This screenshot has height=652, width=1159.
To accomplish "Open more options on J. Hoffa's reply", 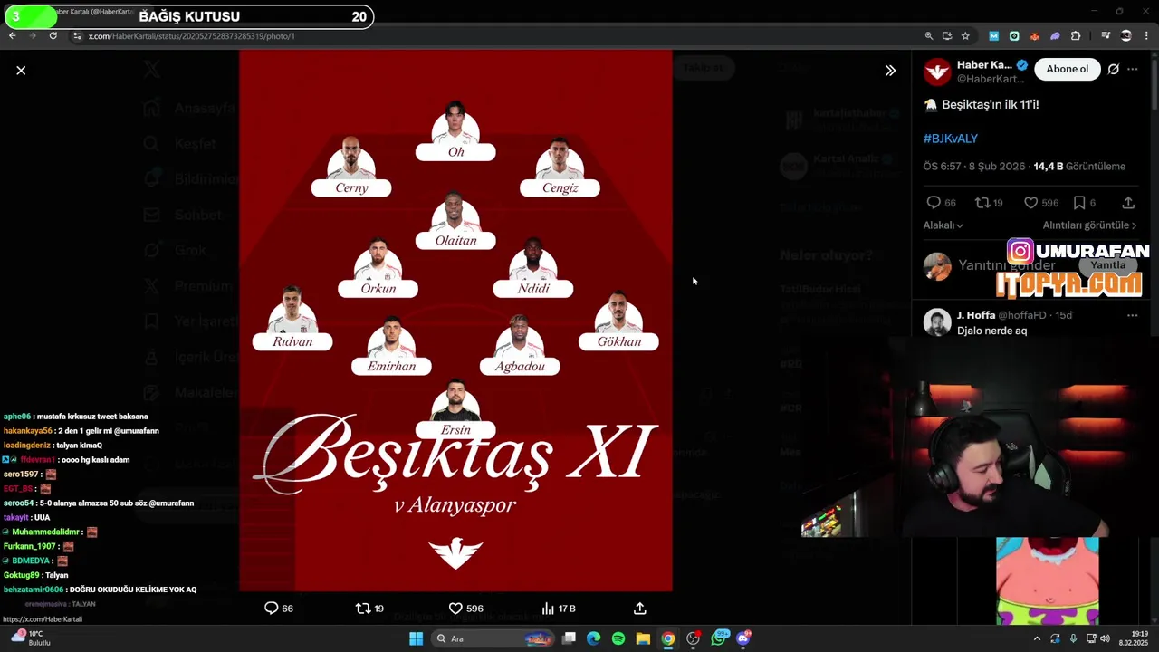I will pyautogui.click(x=1132, y=315).
